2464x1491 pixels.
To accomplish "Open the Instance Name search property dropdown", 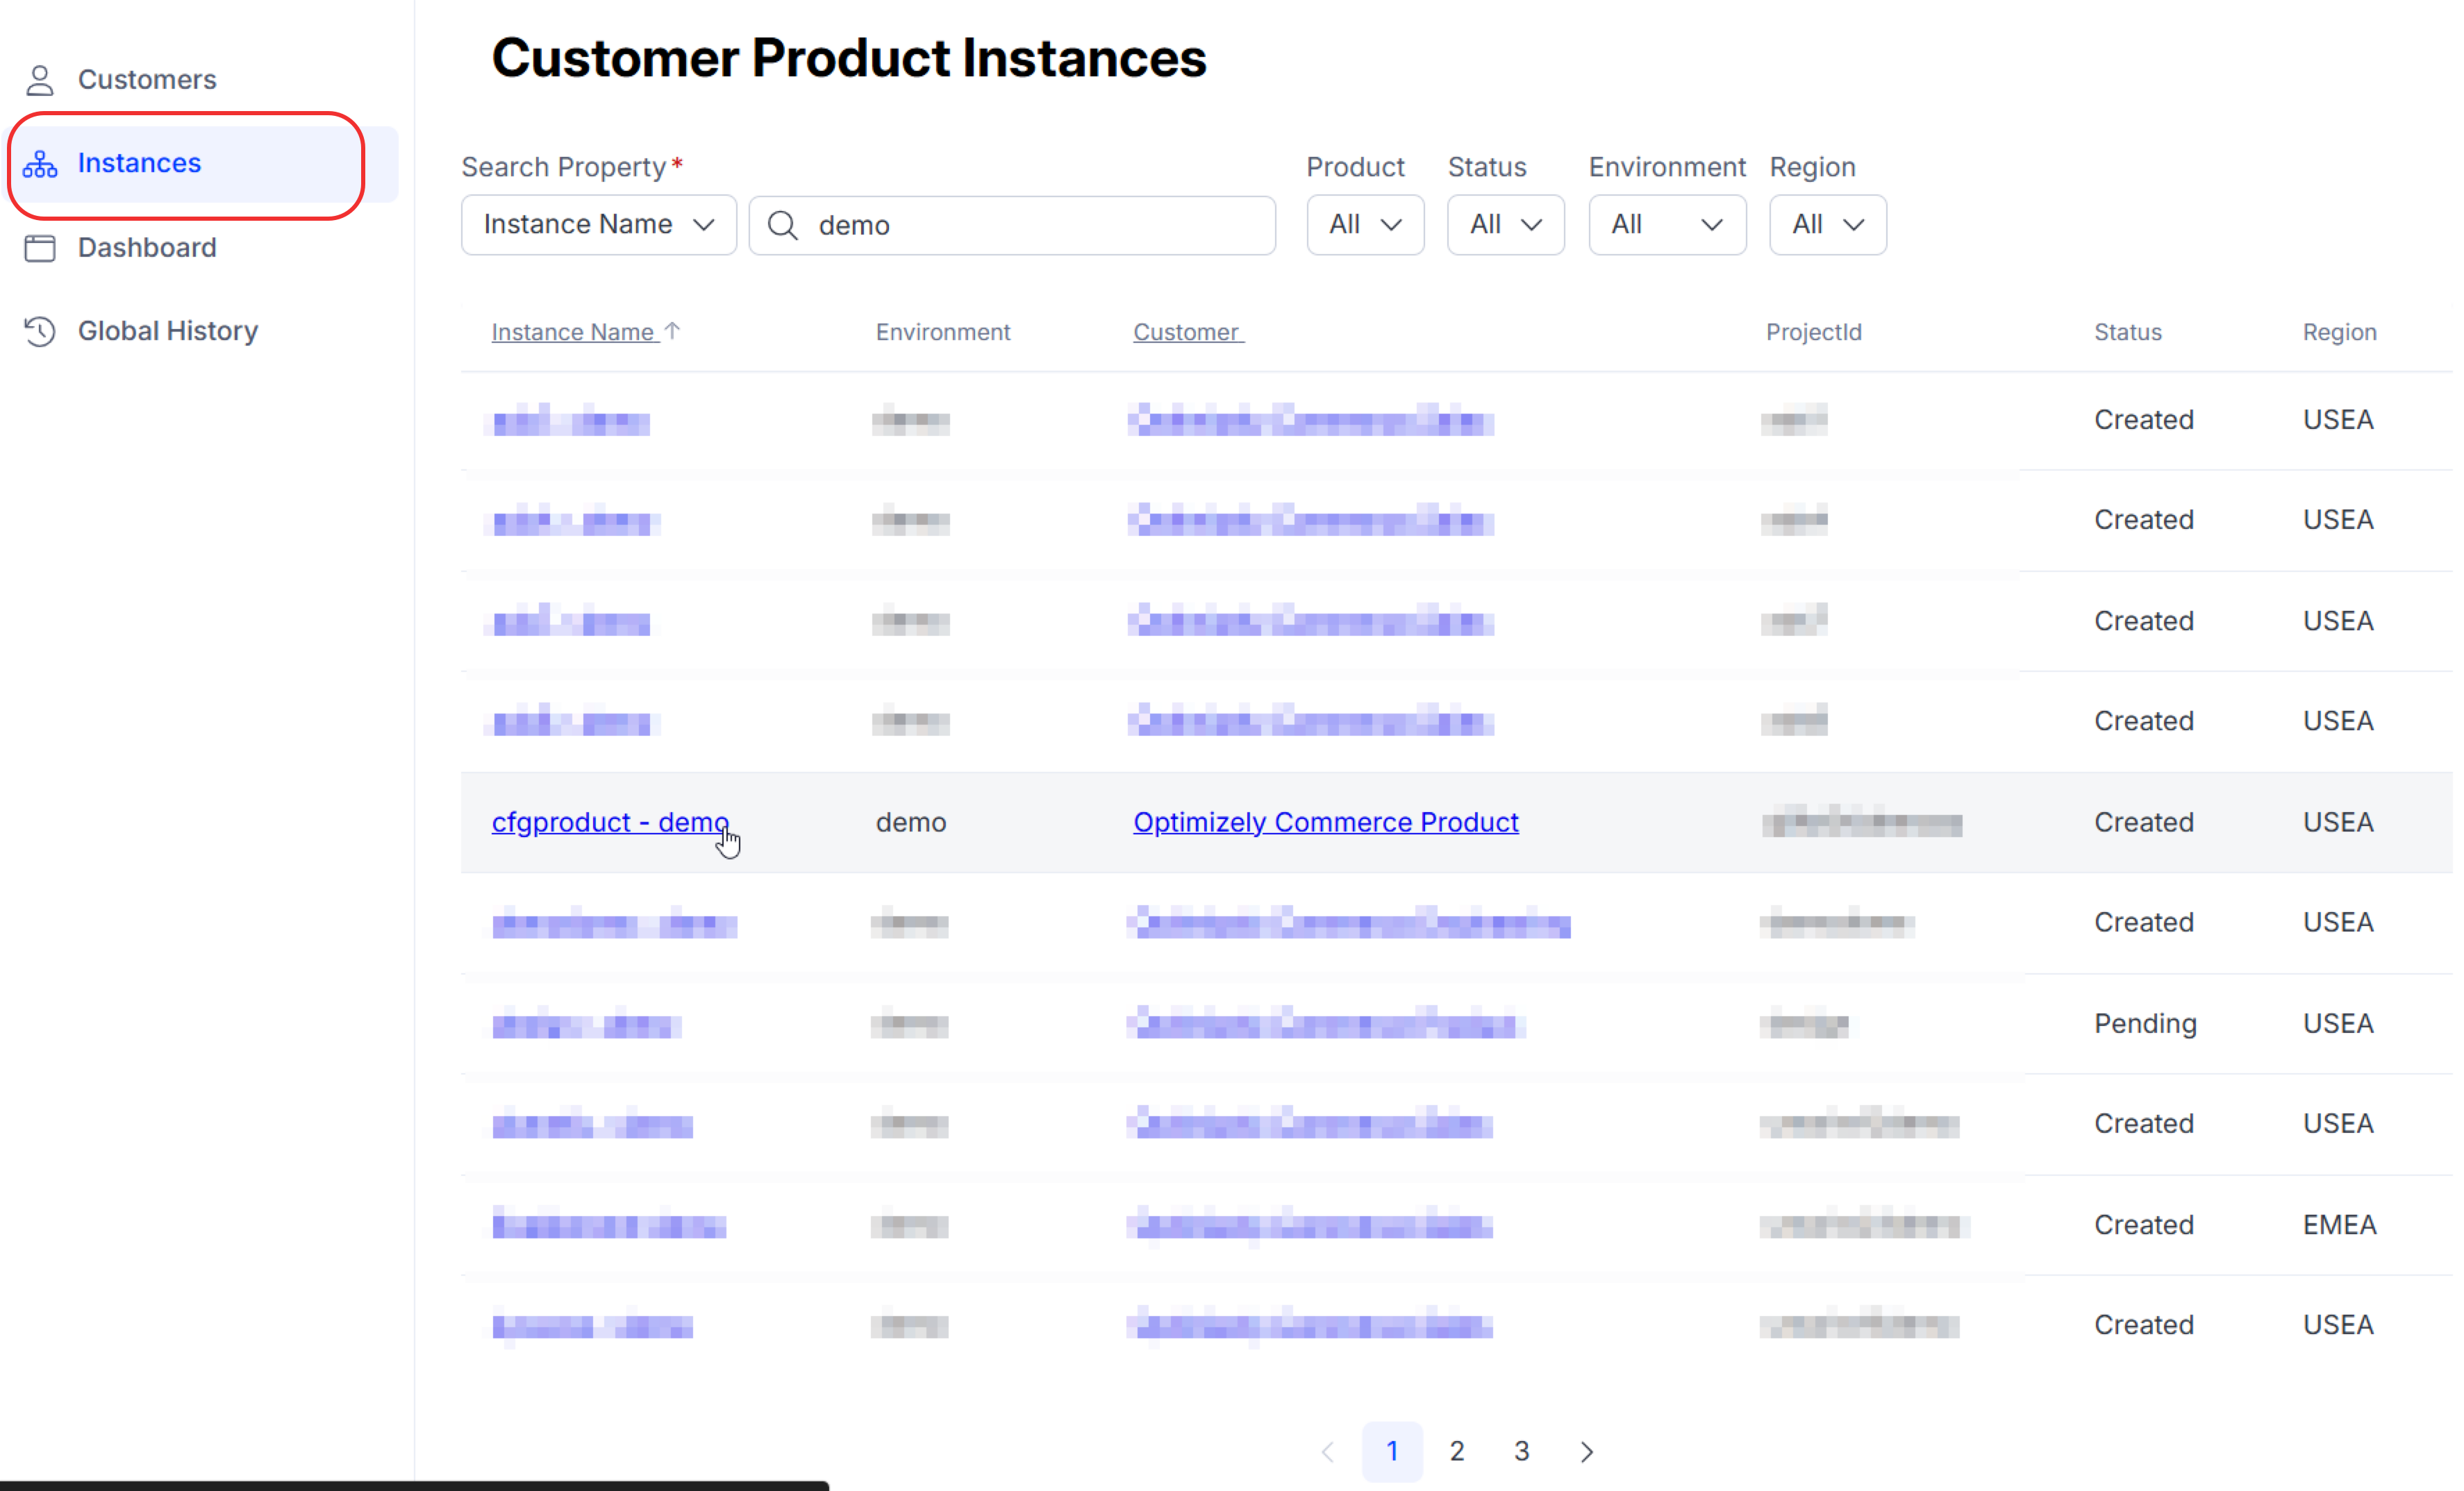I will point(598,224).
